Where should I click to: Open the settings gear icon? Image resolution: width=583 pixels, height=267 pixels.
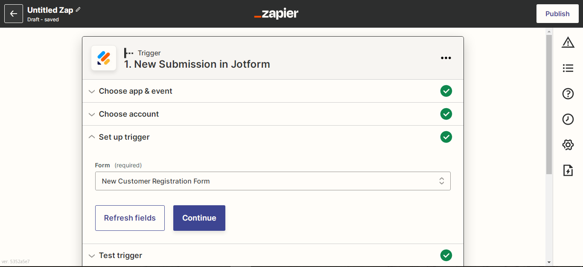point(568,145)
